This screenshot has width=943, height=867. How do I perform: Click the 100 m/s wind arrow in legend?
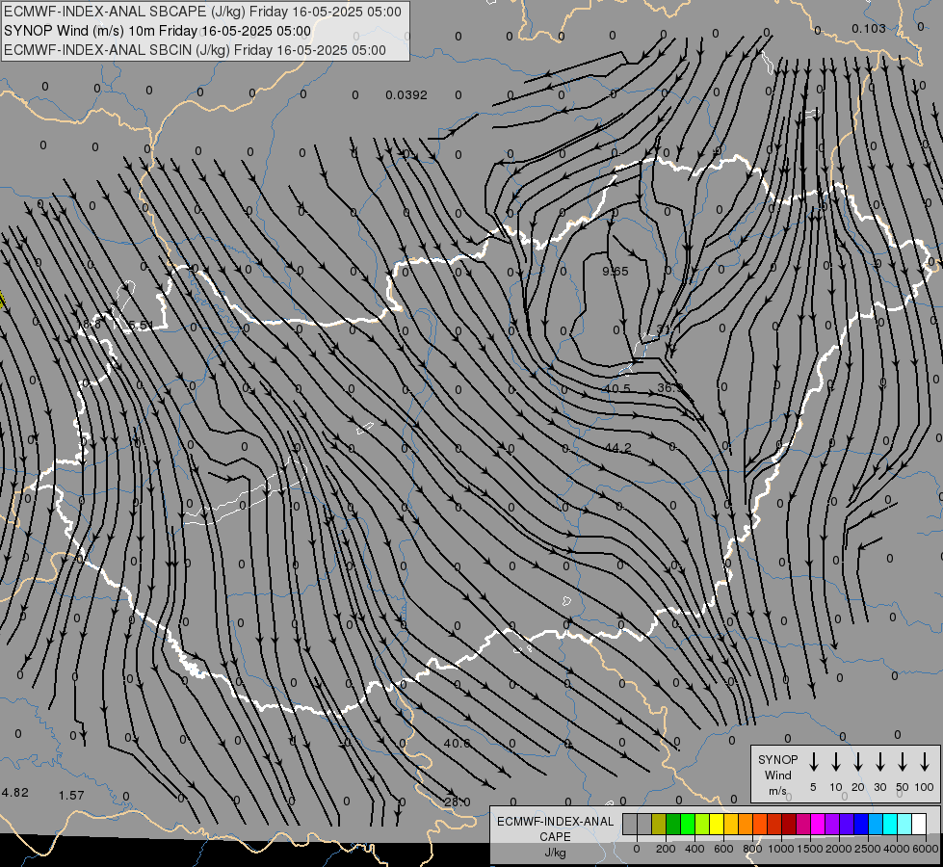pos(925,762)
